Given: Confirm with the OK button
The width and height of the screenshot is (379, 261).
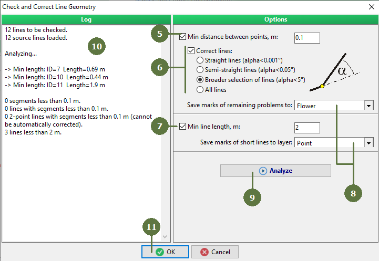Looking at the screenshot, I should click(x=166, y=252).
